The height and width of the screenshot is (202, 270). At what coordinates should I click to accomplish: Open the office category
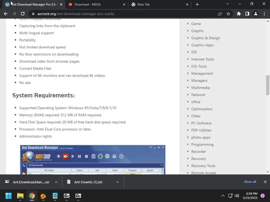tap(196, 102)
